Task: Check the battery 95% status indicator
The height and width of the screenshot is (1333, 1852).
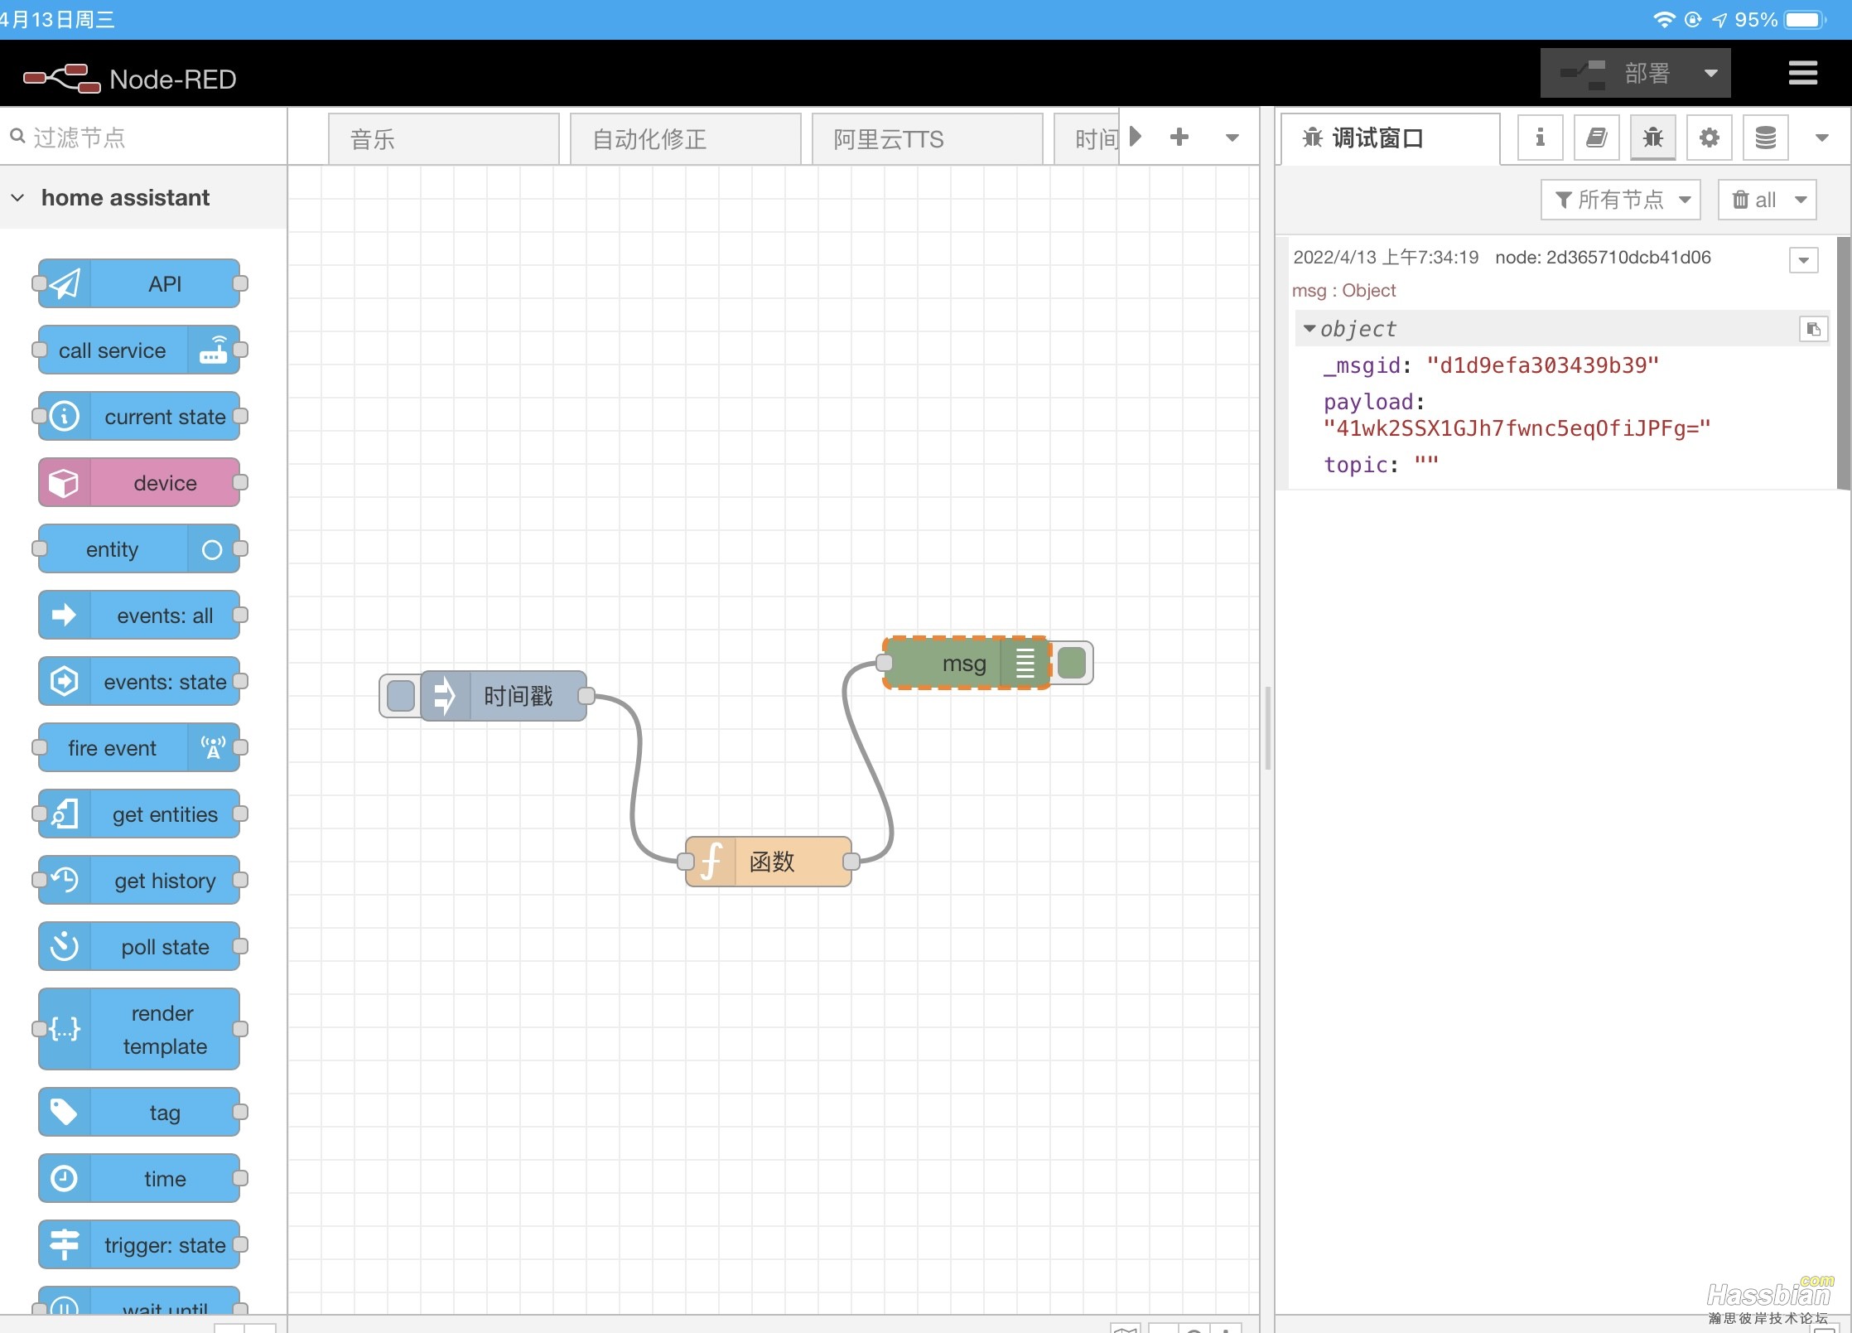Action: tap(1779, 19)
